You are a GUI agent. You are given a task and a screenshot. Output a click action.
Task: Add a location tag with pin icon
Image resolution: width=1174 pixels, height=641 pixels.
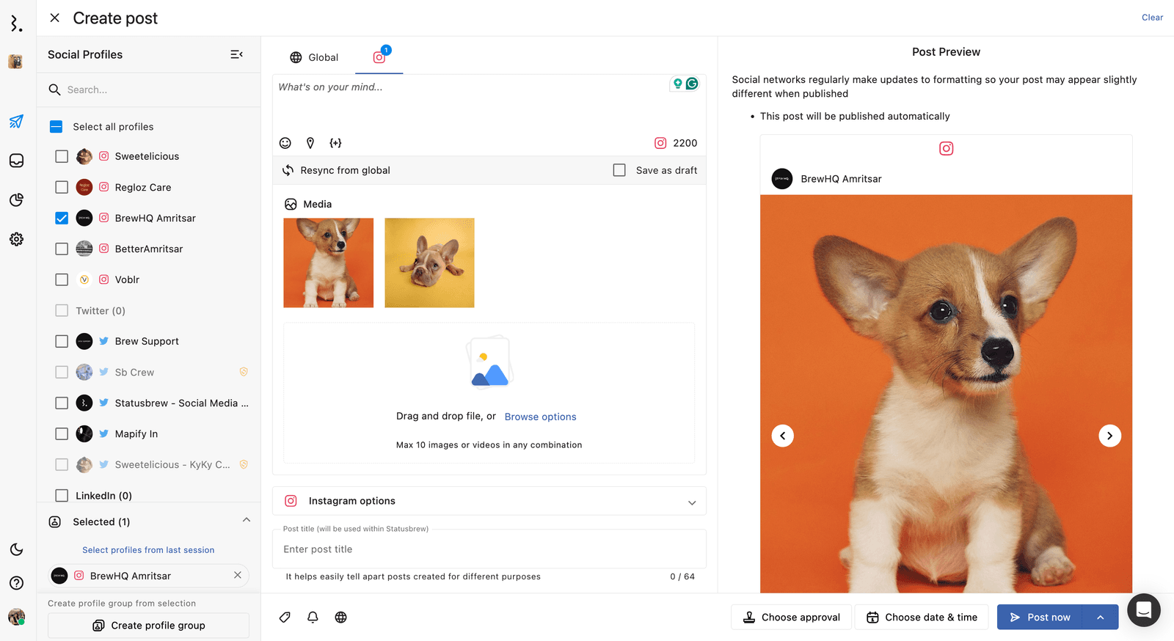(310, 143)
